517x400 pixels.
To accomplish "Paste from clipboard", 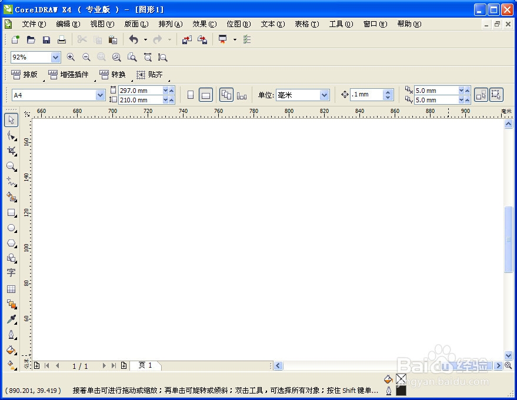I will click(x=113, y=40).
